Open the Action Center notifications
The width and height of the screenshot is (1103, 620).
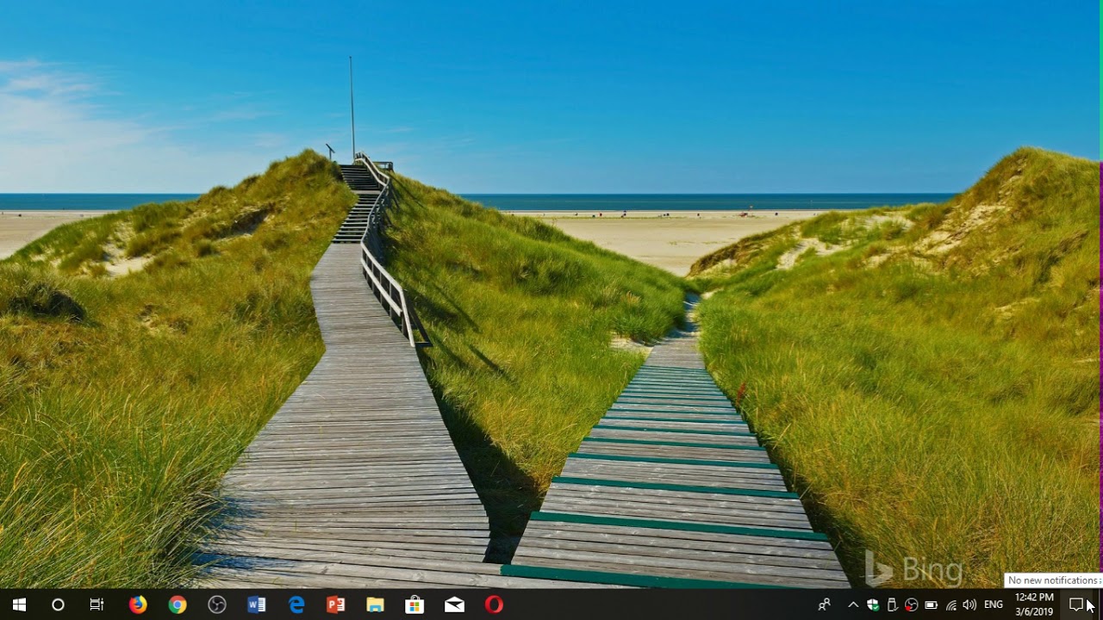click(x=1077, y=604)
